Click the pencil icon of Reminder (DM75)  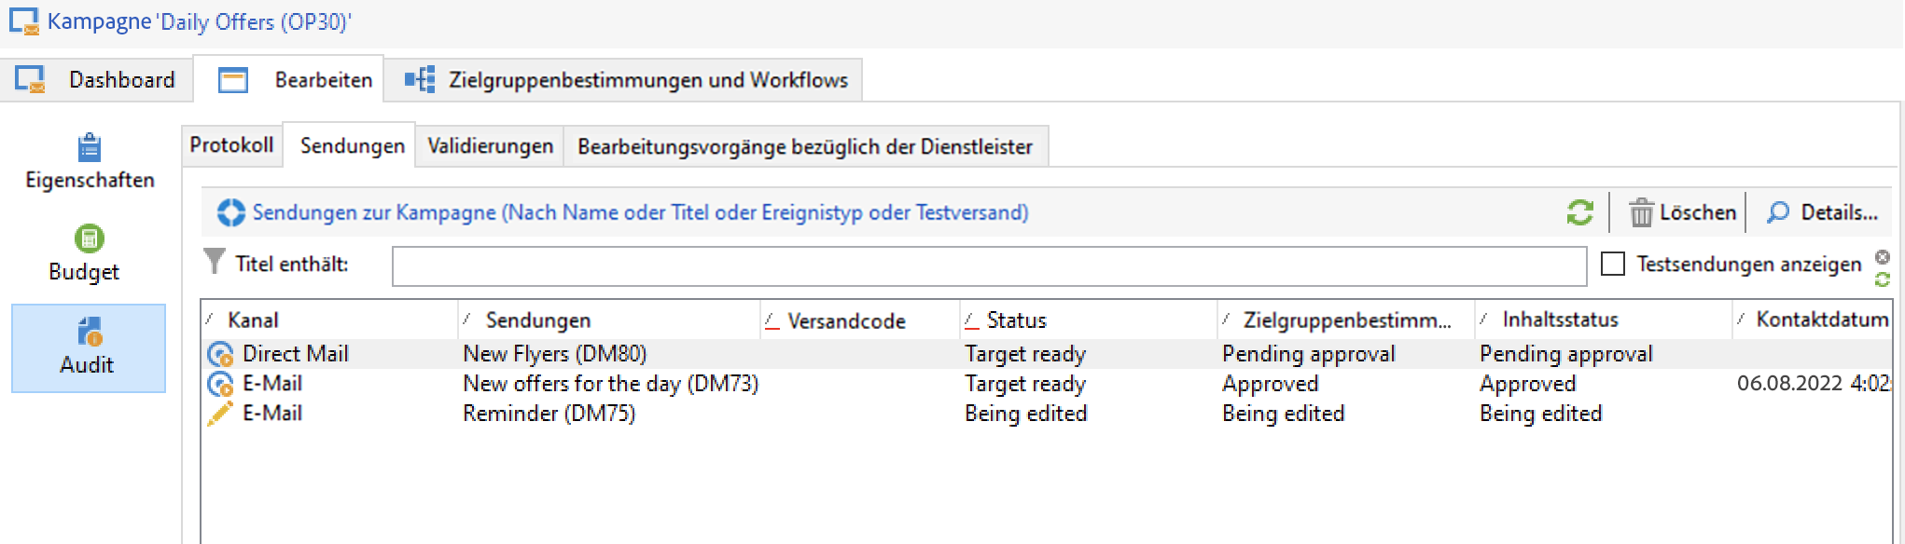[x=220, y=414]
